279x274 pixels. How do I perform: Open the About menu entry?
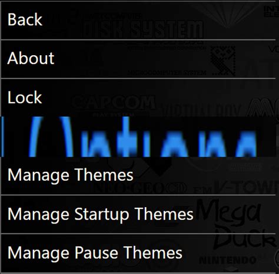click(x=138, y=59)
